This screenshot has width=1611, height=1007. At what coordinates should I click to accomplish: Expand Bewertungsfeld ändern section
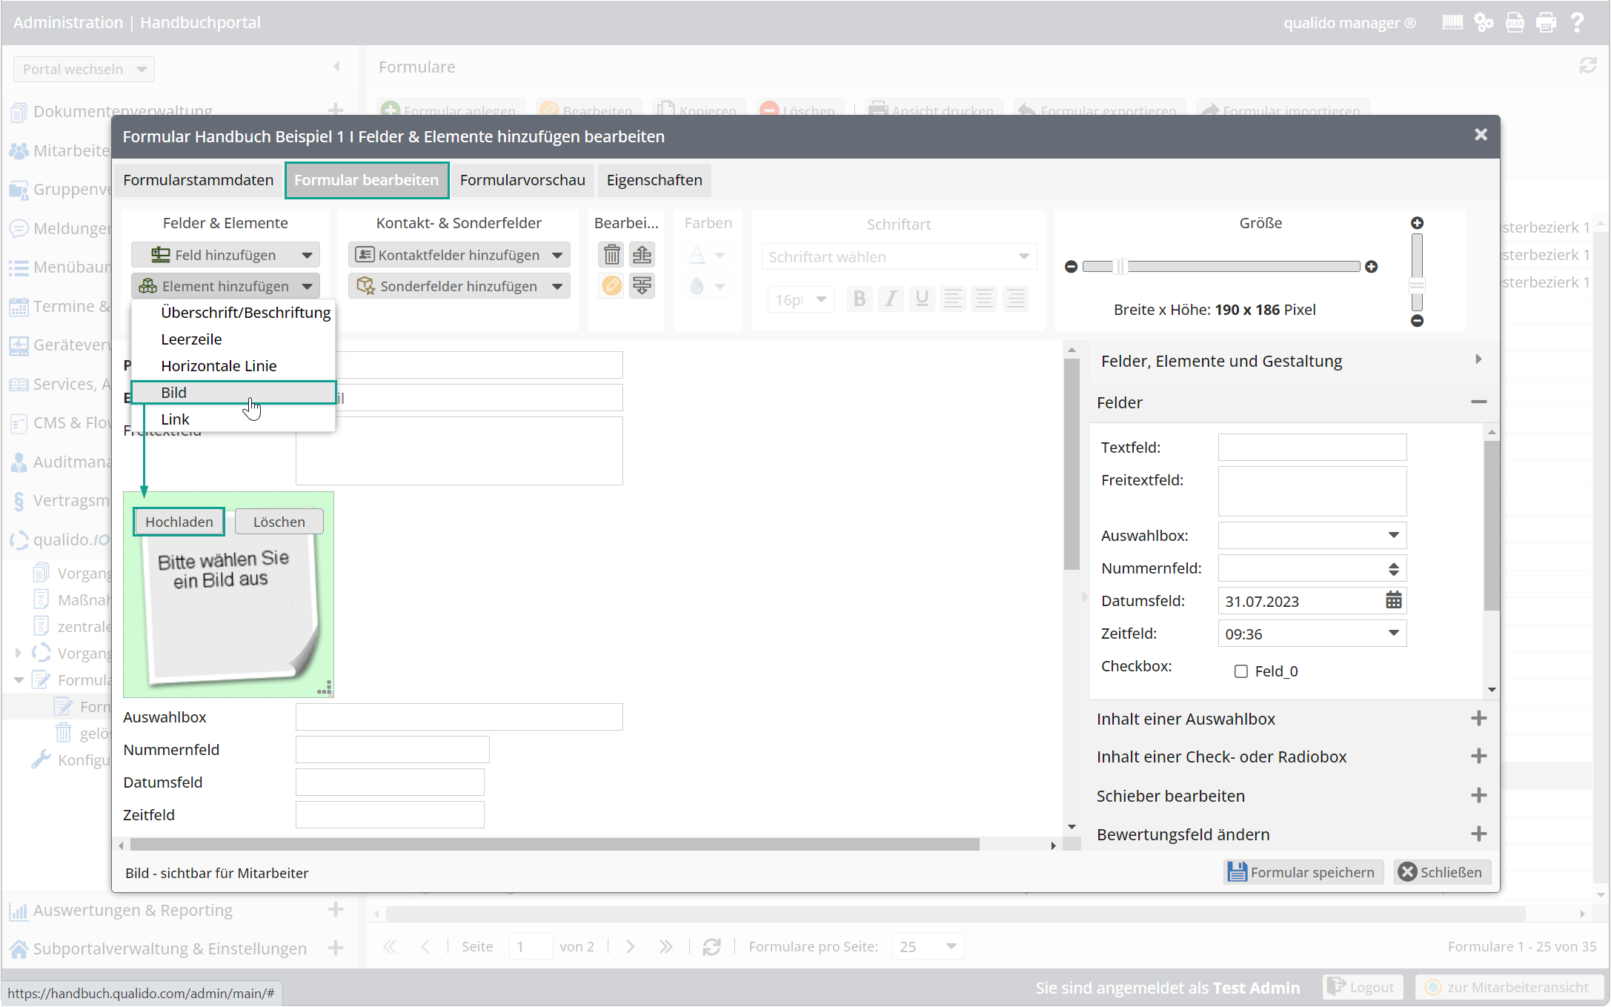click(x=1478, y=834)
